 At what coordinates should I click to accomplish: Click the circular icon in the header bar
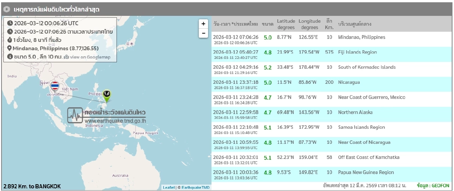point(6,9)
